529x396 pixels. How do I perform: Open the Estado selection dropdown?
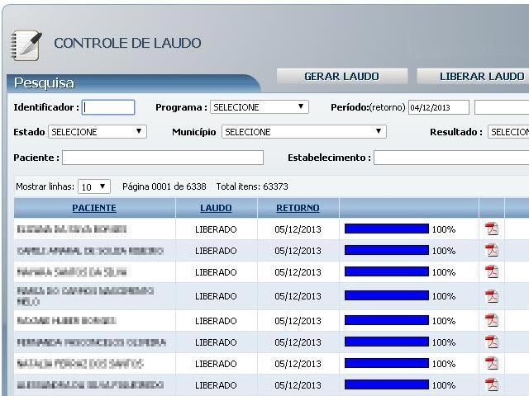coord(97,132)
